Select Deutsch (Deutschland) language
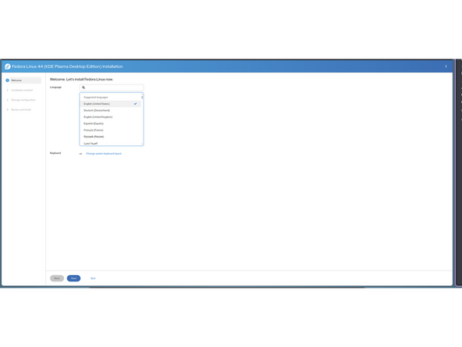 click(111, 110)
